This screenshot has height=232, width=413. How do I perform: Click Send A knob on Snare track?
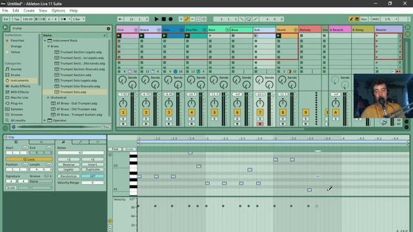click(x=145, y=80)
